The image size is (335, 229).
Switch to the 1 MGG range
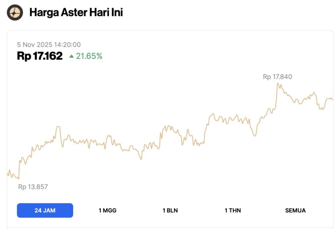[108, 210]
